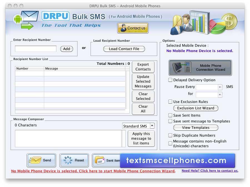Click the DRPU logo
The image size is (250, 187).
pos(56,16)
